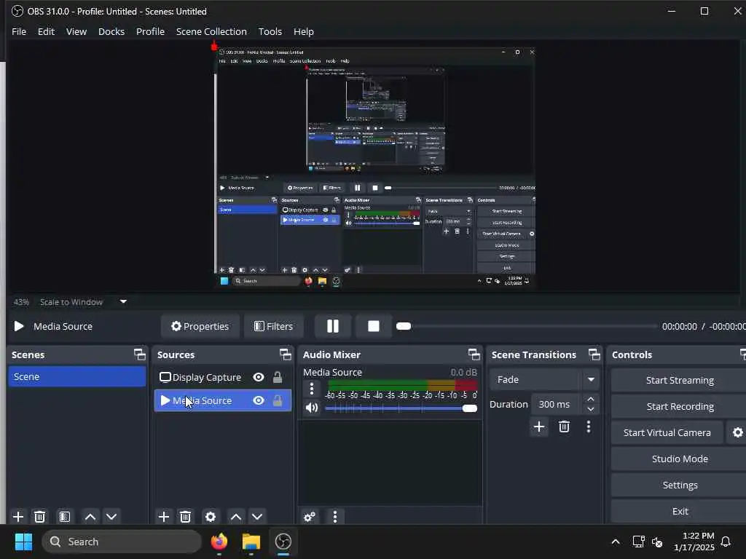Enable Studio Mode

coord(680,459)
